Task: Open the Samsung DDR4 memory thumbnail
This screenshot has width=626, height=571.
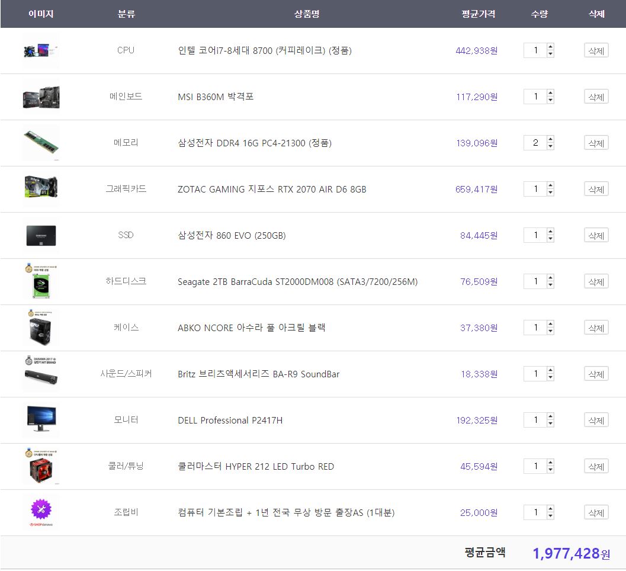Action: 41,143
